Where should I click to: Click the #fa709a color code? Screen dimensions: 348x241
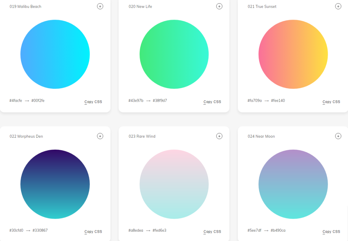(x=255, y=101)
